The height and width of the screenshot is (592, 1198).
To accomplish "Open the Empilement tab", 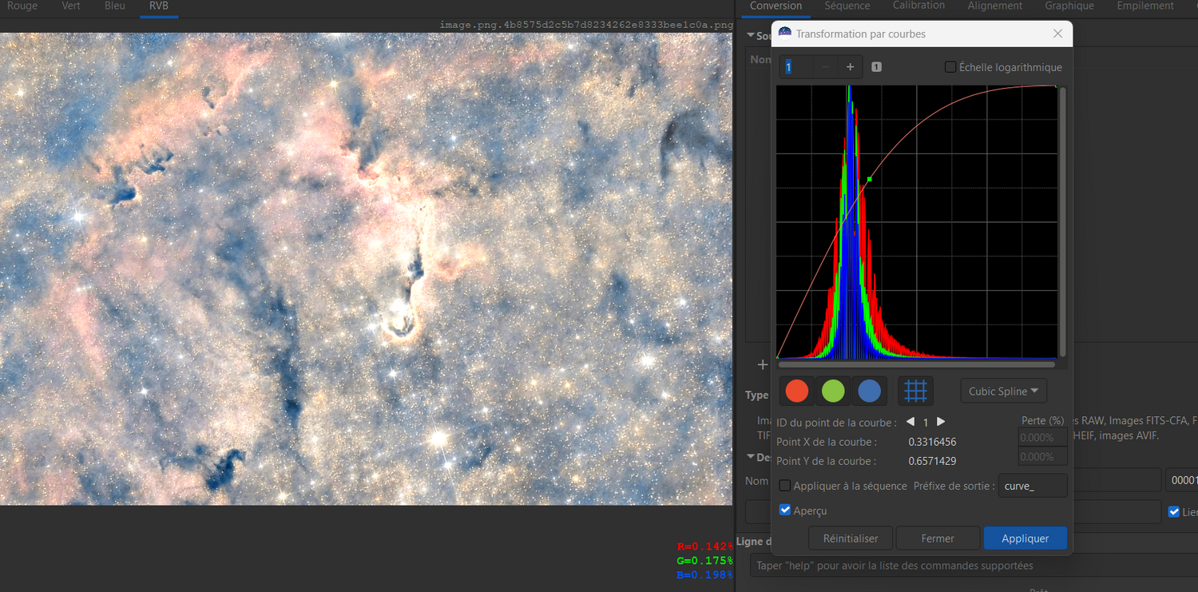I will click(x=1145, y=6).
